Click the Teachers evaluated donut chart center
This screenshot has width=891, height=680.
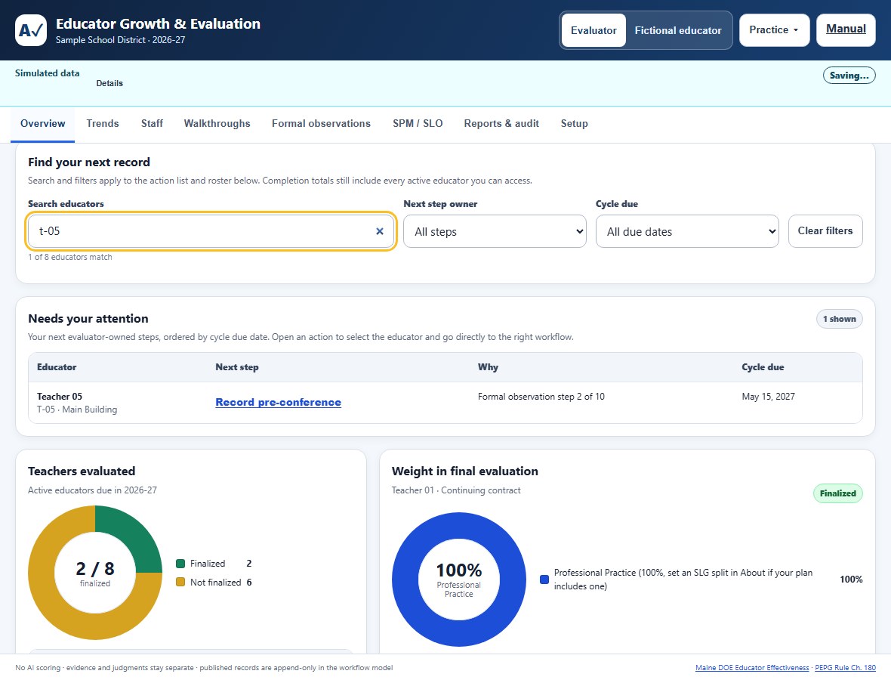pyautogui.click(x=95, y=573)
